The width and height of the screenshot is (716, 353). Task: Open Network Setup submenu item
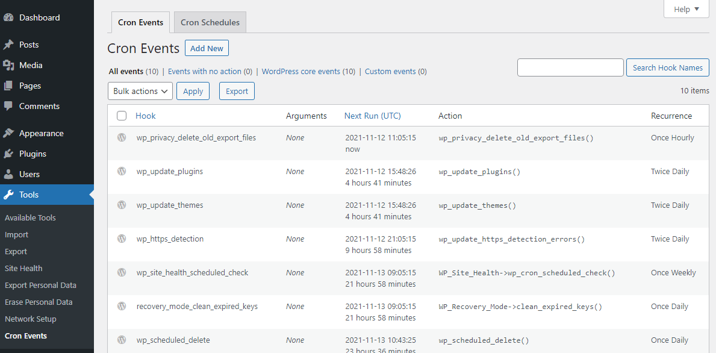pos(31,319)
